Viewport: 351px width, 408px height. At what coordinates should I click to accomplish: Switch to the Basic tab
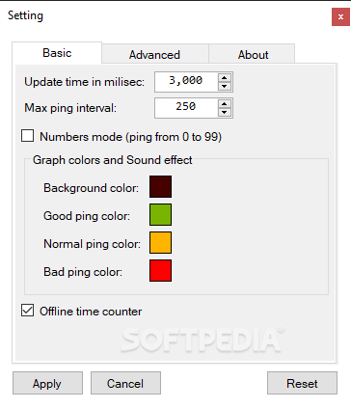click(57, 53)
